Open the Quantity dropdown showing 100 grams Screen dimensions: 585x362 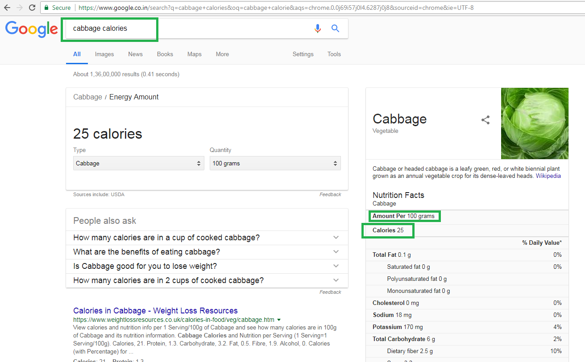[275, 163]
